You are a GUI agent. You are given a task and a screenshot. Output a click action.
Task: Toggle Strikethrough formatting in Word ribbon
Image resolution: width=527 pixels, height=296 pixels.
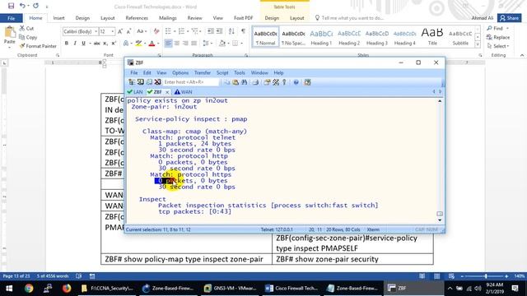[x=97, y=44]
